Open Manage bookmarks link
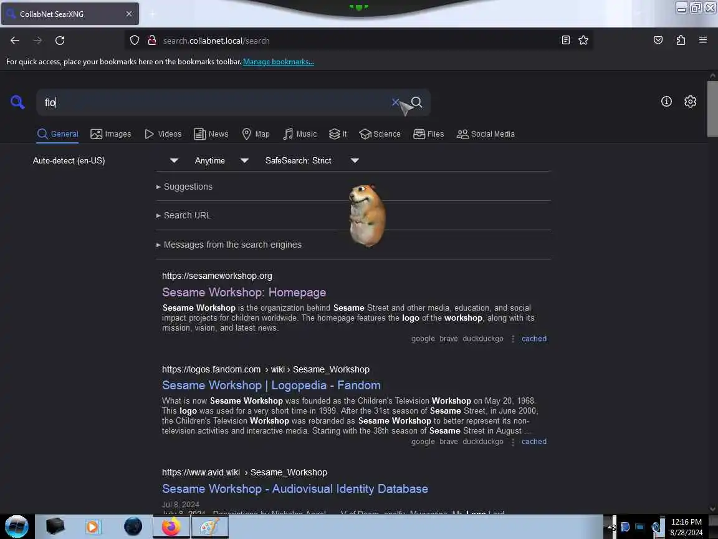Viewport: 718px width, 539px height. [x=279, y=61]
